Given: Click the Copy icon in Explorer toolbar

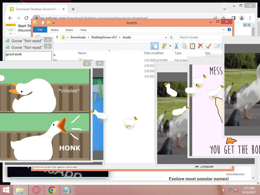Looking at the screenshot, I should (x=184, y=46).
